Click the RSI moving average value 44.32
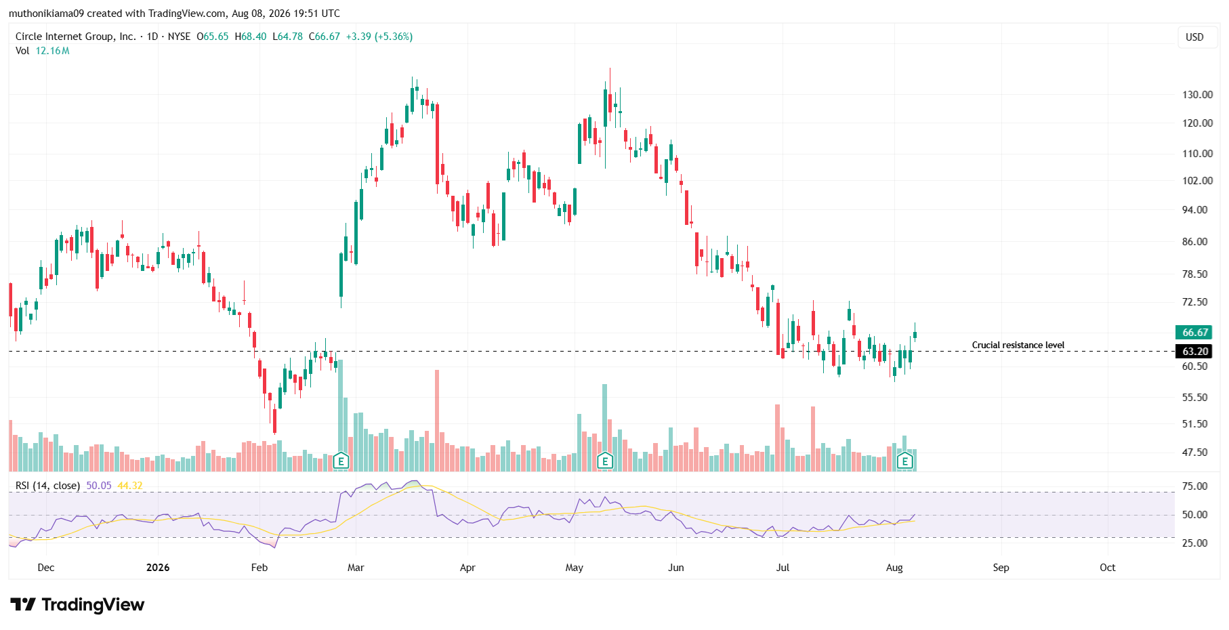Viewport: 1229px width, 630px height. click(130, 486)
